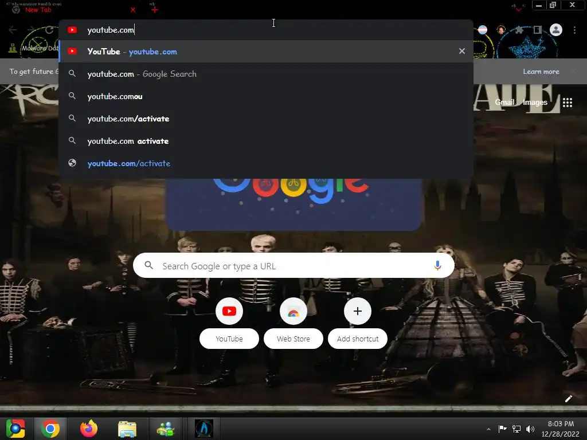The image size is (587, 440).
Task: Open the Google apps grid
Action: pos(567,102)
